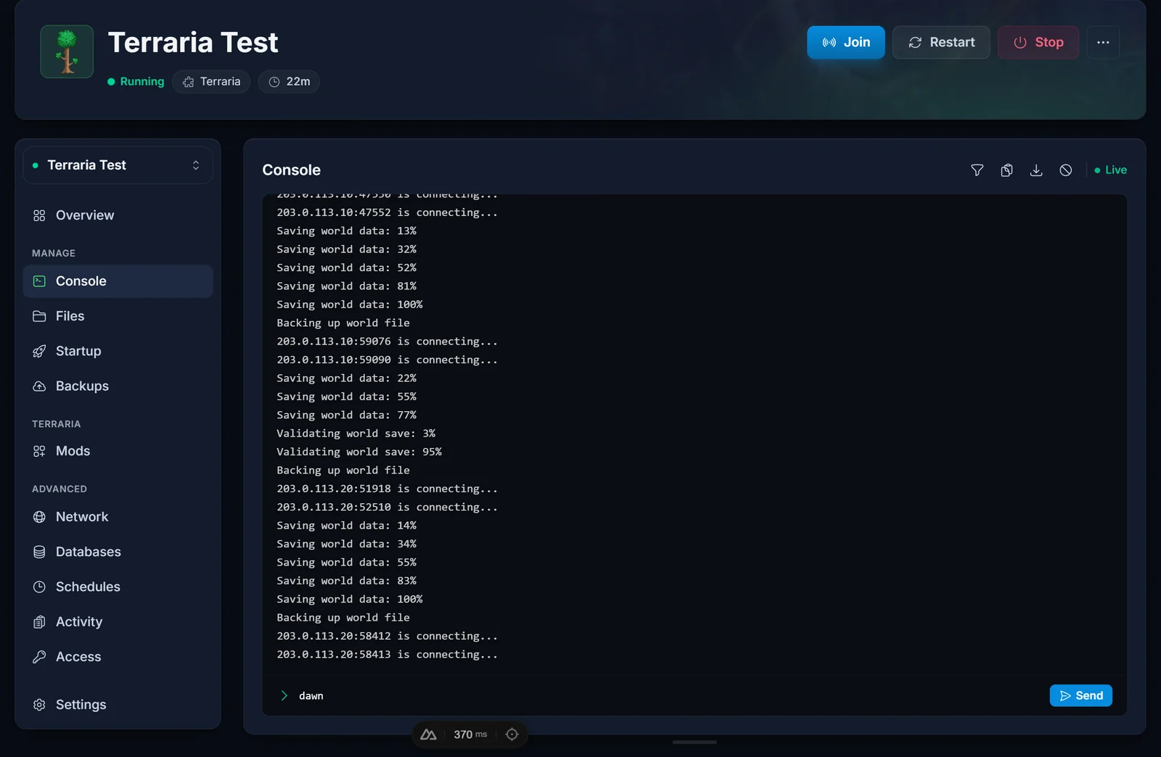Click log line 'Saving world data: 83%'

coord(346,581)
